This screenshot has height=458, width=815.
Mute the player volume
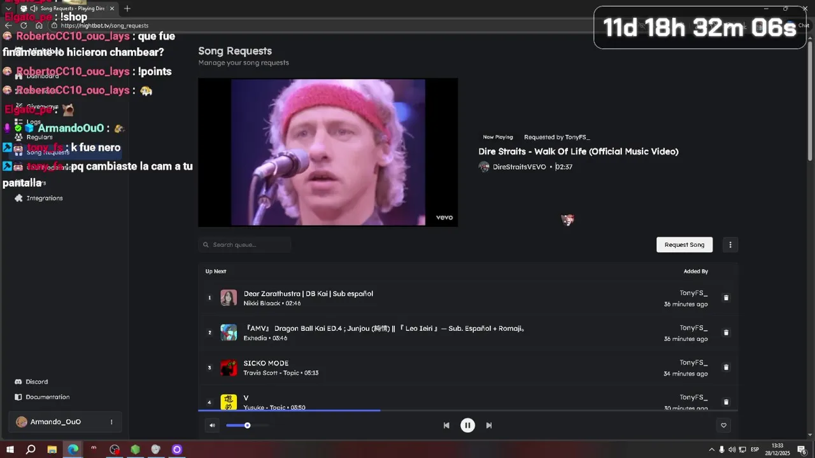(x=212, y=426)
